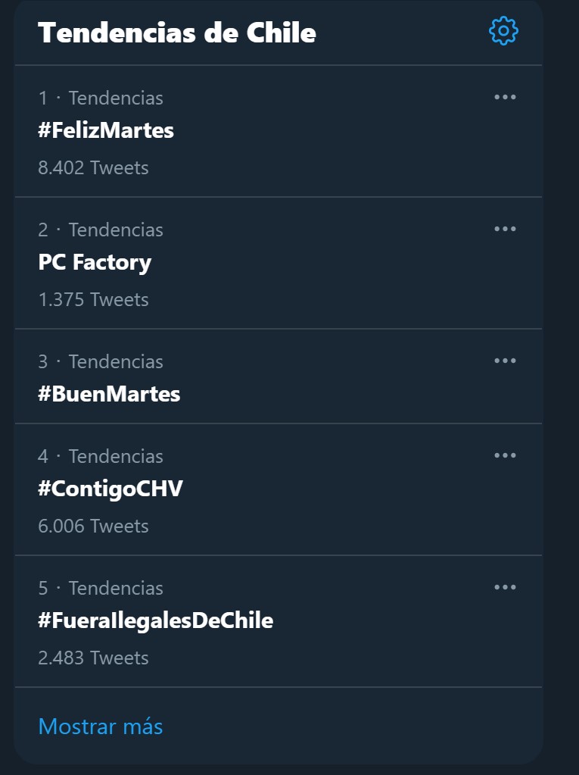The height and width of the screenshot is (775, 579).
Task: Open the ellipsis menu for #ContigoCHV
Action: 505,455
